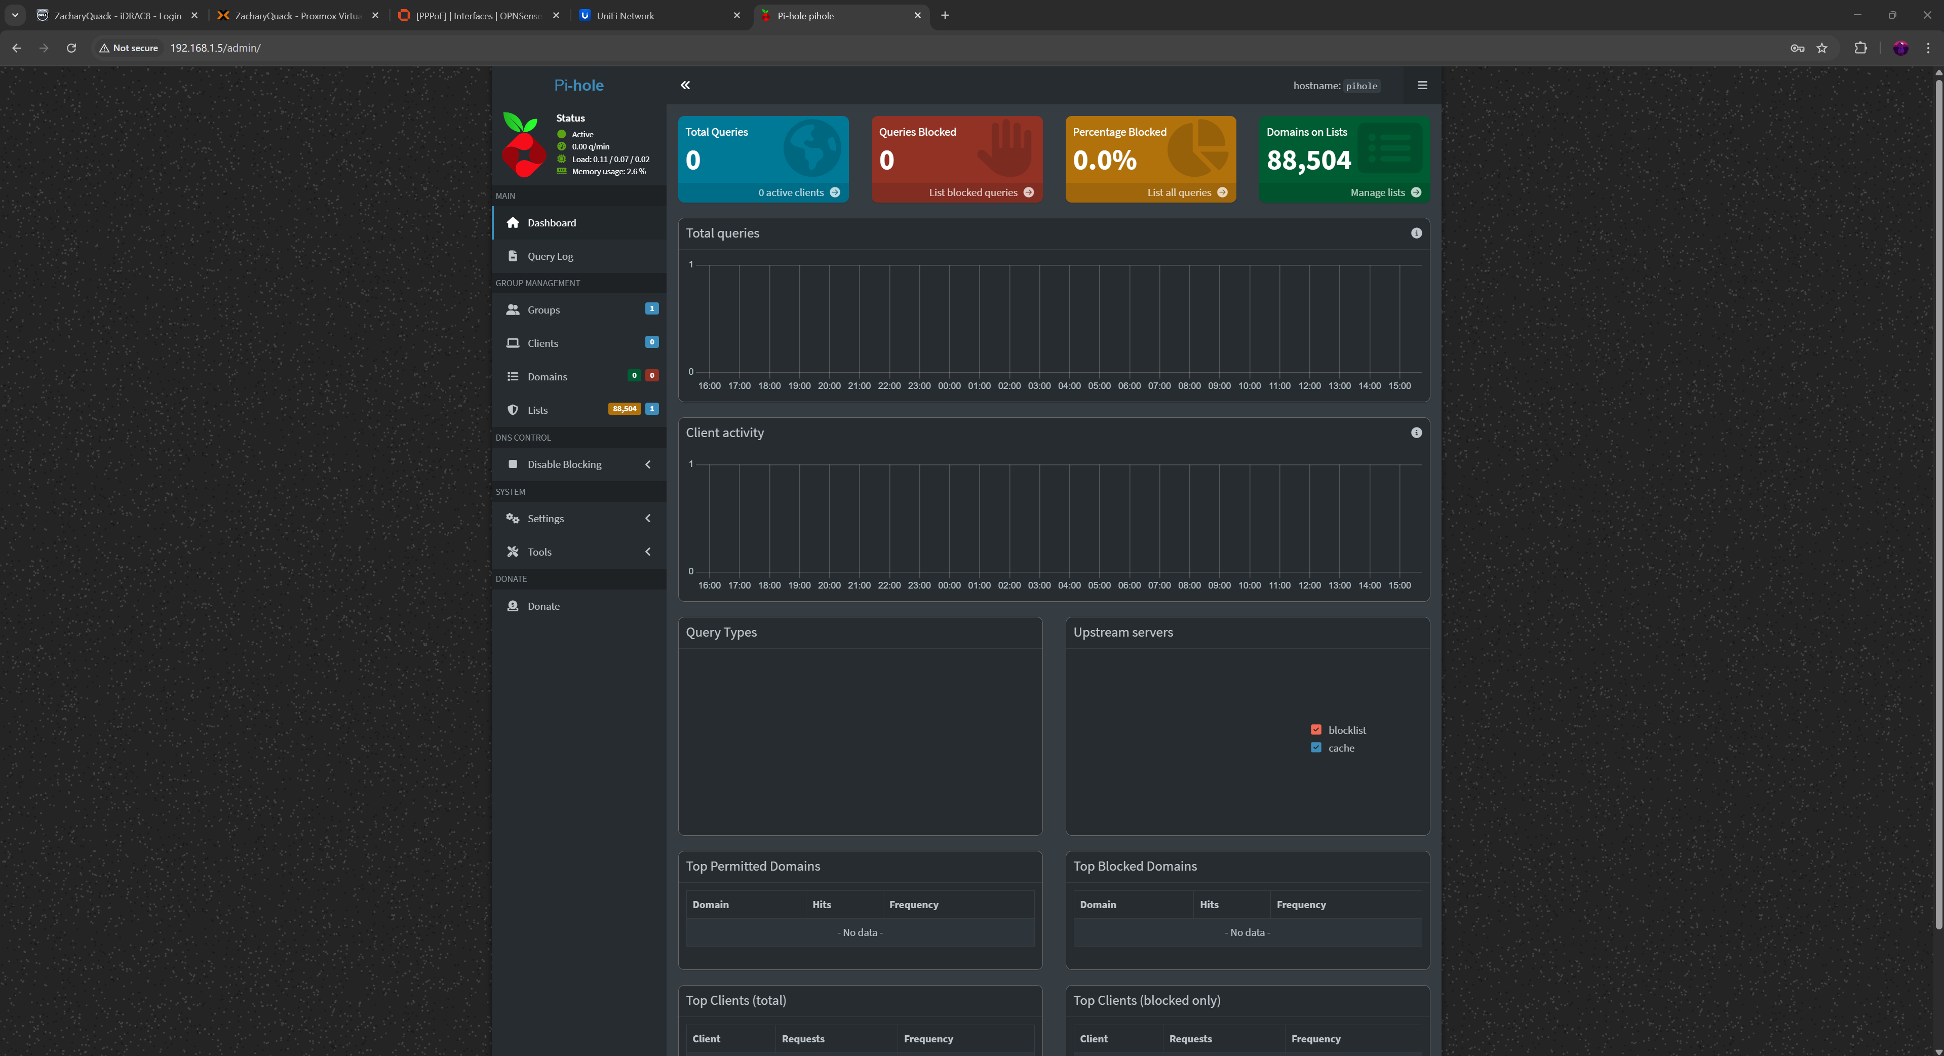Click the Total queries info icon
Image resolution: width=1944 pixels, height=1056 pixels.
click(x=1416, y=233)
